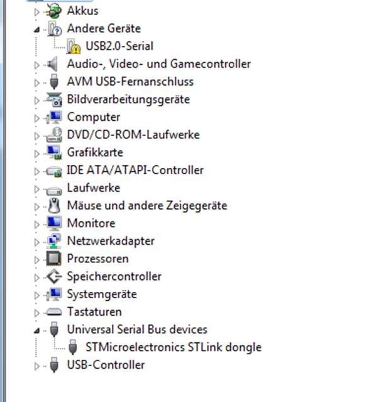The image size is (386, 402).
Task: Click the Speichercontroller diamond icon
Action: (54, 276)
